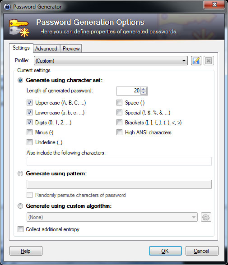Screen dimensions: 228x265
Task: Click the OK button
Action: [165, 251]
